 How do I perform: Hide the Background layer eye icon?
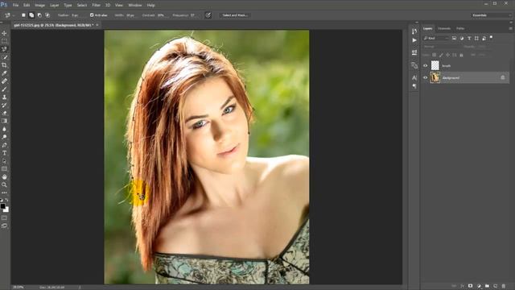point(425,78)
